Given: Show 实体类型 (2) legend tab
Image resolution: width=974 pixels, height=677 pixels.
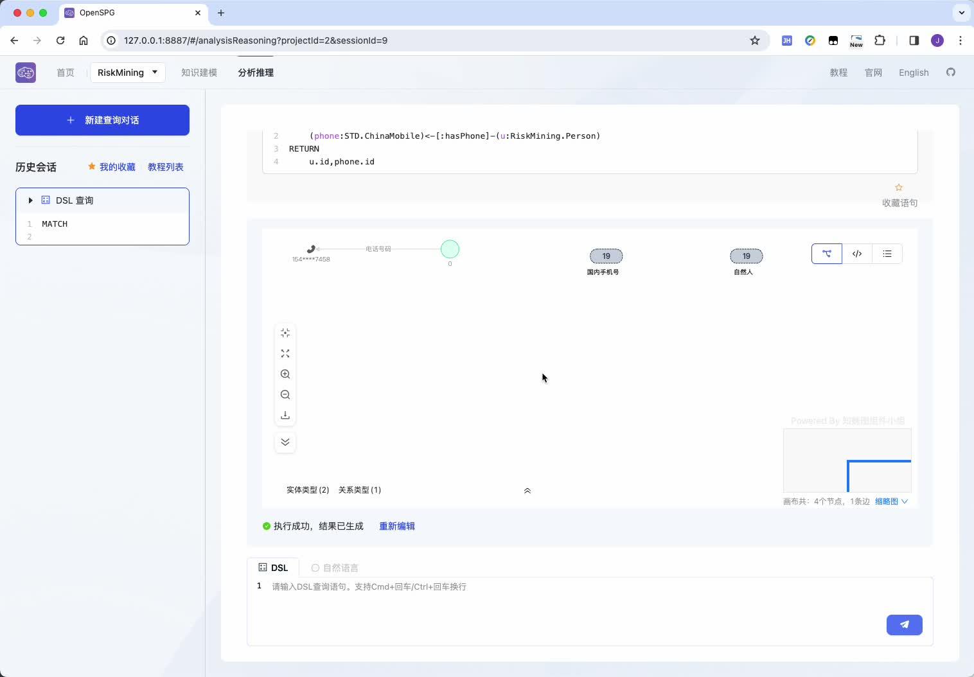Looking at the screenshot, I should tap(308, 490).
